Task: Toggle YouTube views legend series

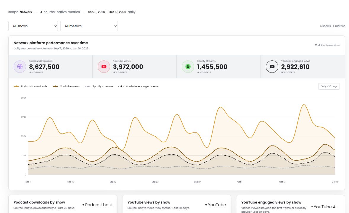Action: click(x=66, y=86)
